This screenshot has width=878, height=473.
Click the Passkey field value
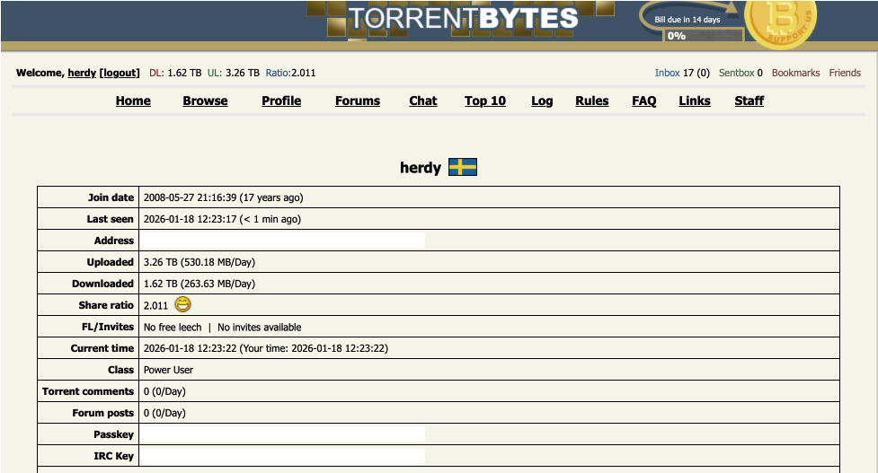tap(282, 434)
